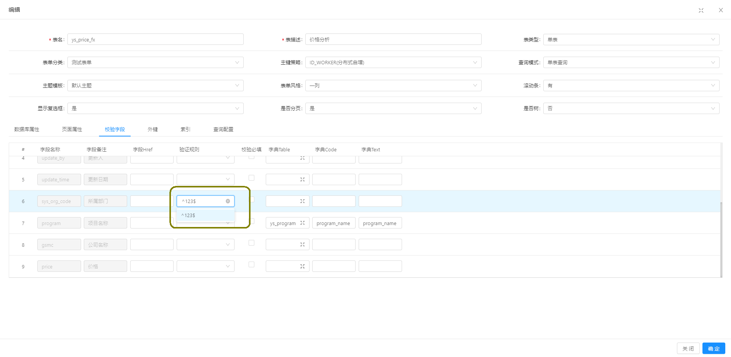Click the row number 6 cell
The image size is (731, 357).
point(23,201)
